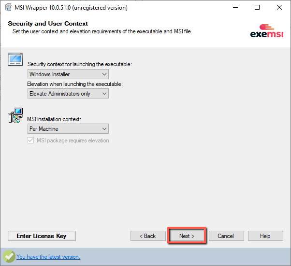Click the Security and User Context heading
Image resolution: width=291 pixels, height=266 pixels.
[48, 24]
